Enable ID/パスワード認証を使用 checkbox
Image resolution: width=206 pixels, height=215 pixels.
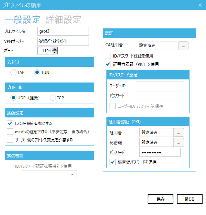coord(108,56)
